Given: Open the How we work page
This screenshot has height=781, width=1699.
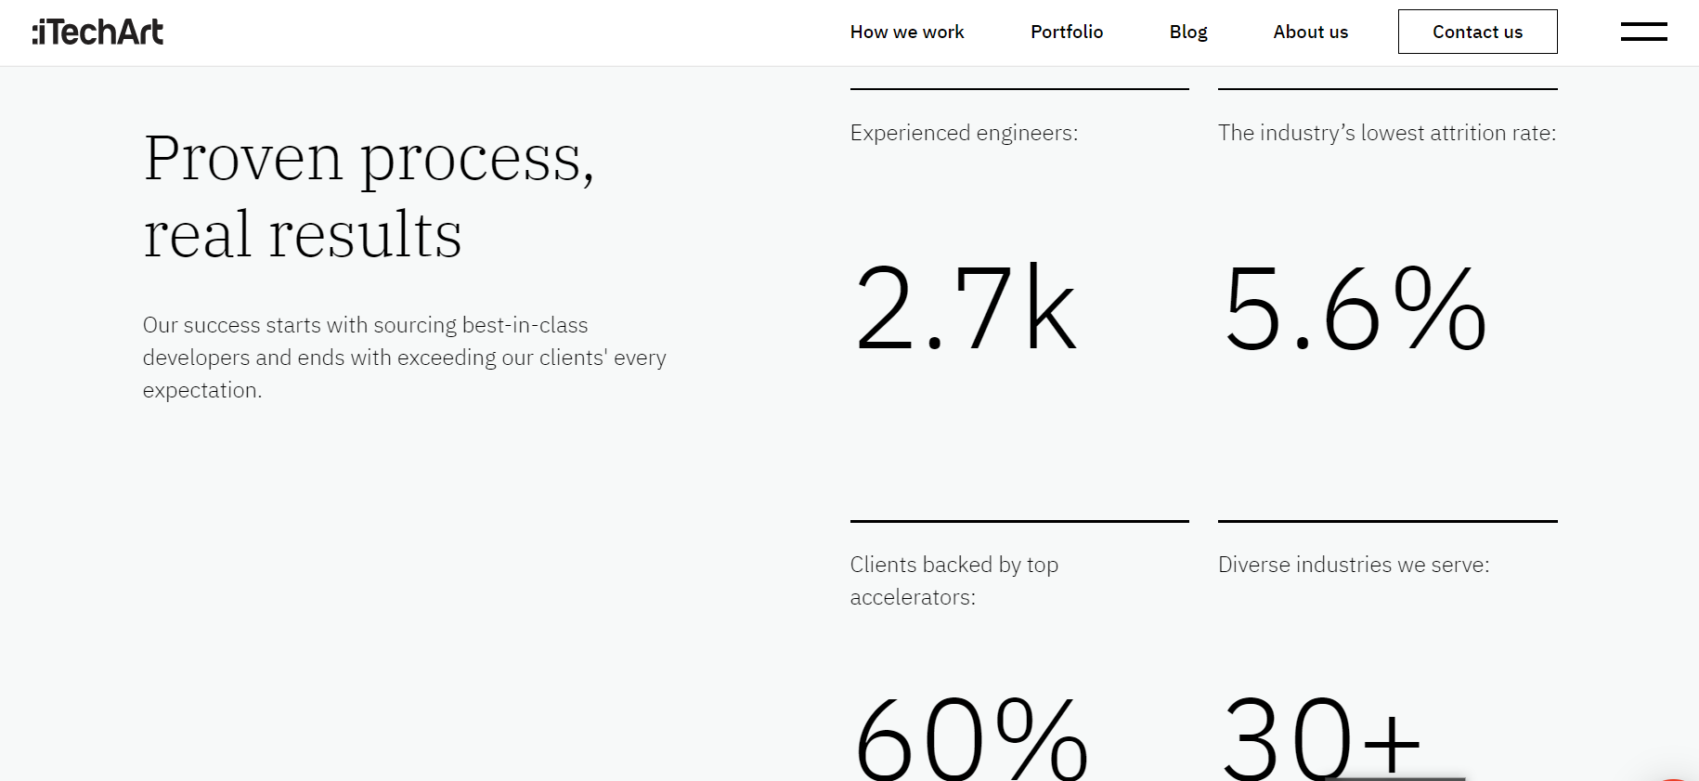Looking at the screenshot, I should pos(907,32).
